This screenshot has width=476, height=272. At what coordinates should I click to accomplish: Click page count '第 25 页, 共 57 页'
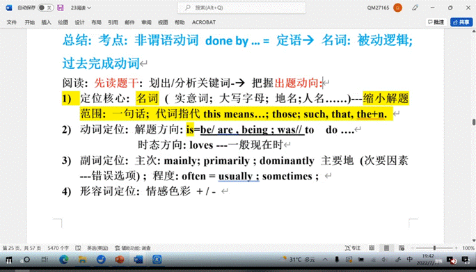[22, 248]
